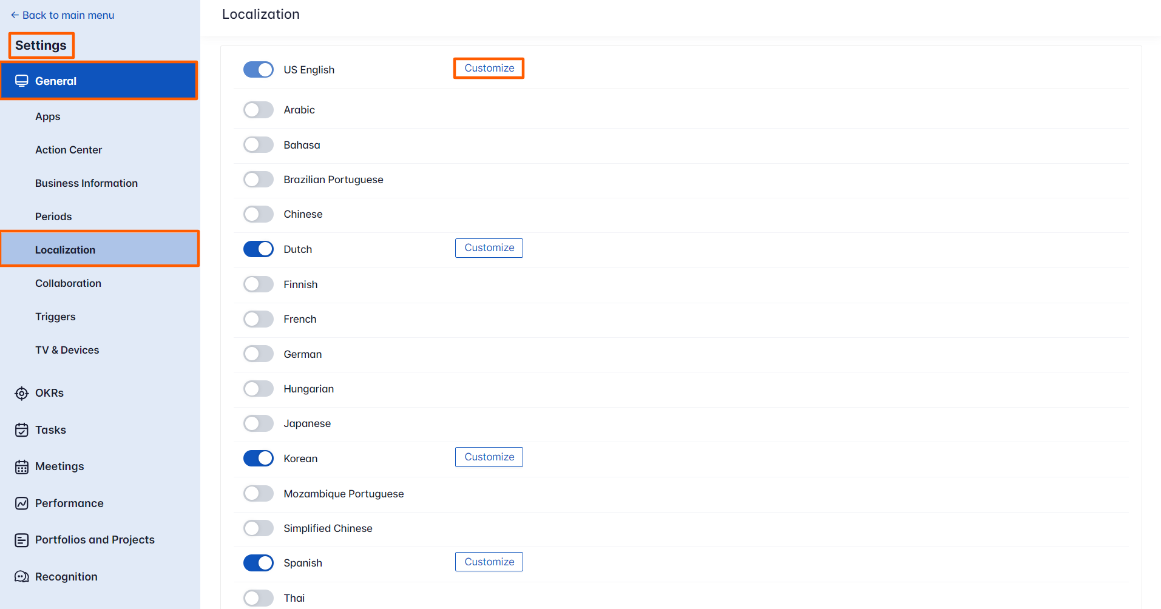Click the Back to main menu link
1161x609 pixels.
(x=63, y=15)
